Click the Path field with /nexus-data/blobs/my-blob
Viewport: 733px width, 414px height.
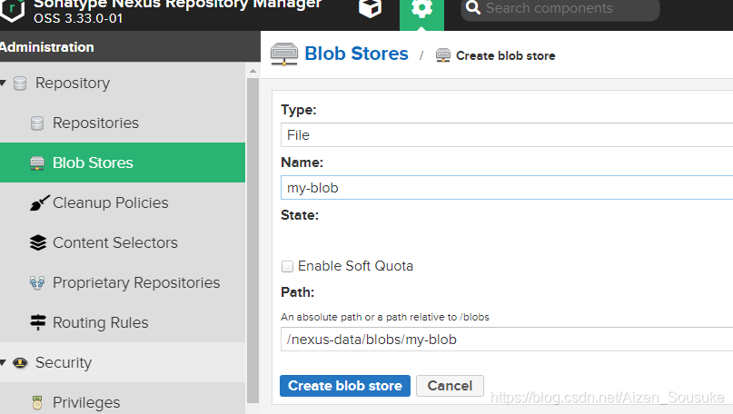click(x=507, y=340)
